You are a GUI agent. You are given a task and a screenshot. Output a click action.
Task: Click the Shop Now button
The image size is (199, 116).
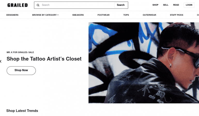21,71
